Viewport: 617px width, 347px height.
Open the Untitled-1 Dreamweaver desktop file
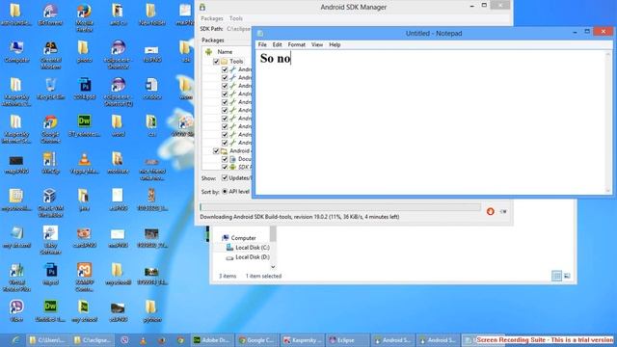click(x=50, y=310)
